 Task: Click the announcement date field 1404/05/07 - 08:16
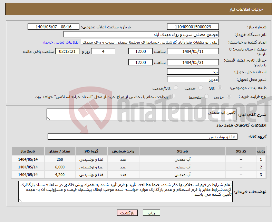coord(54,27)
